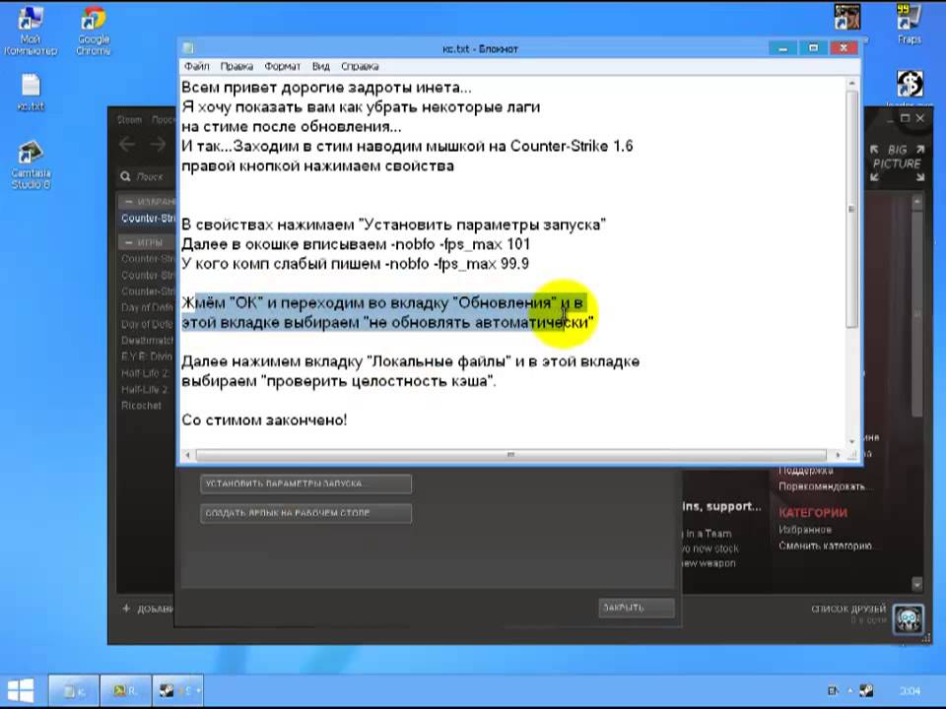Open the Поддержка link in Steam
This screenshot has width=946, height=709.
point(805,471)
